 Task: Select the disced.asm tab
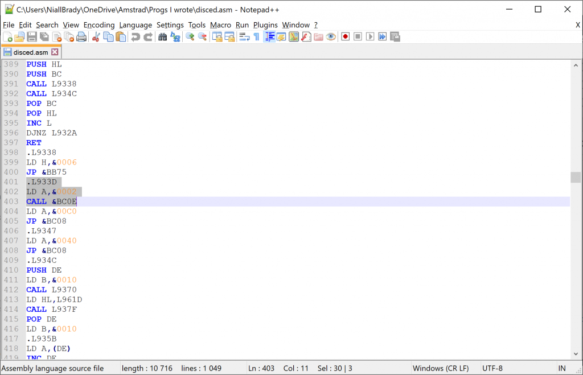click(31, 52)
